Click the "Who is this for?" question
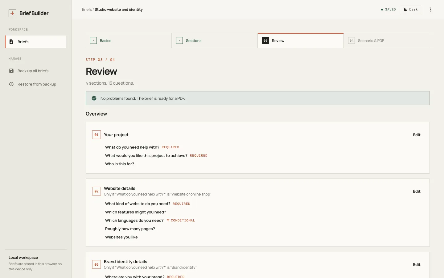The height and width of the screenshot is (278, 444). (x=120, y=164)
